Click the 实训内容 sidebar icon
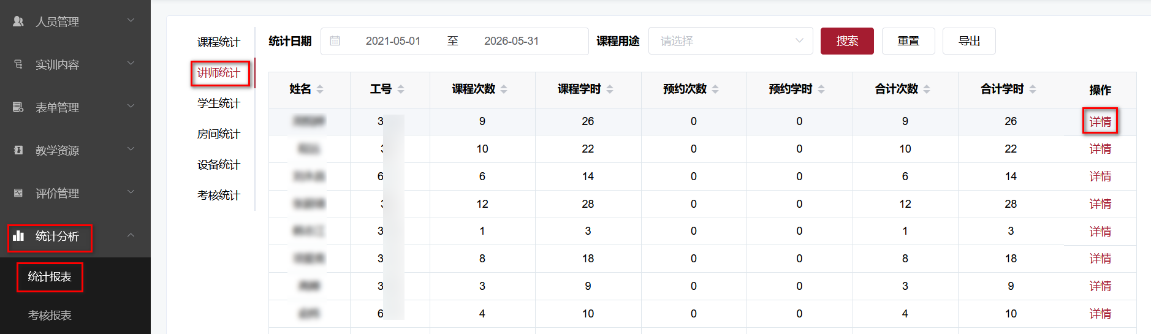 18,64
